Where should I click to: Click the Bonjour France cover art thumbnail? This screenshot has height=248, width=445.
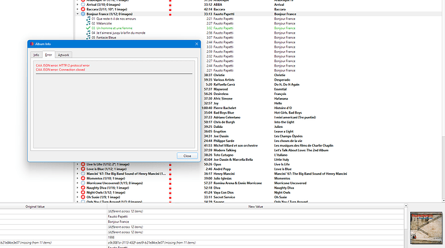click(x=426, y=228)
